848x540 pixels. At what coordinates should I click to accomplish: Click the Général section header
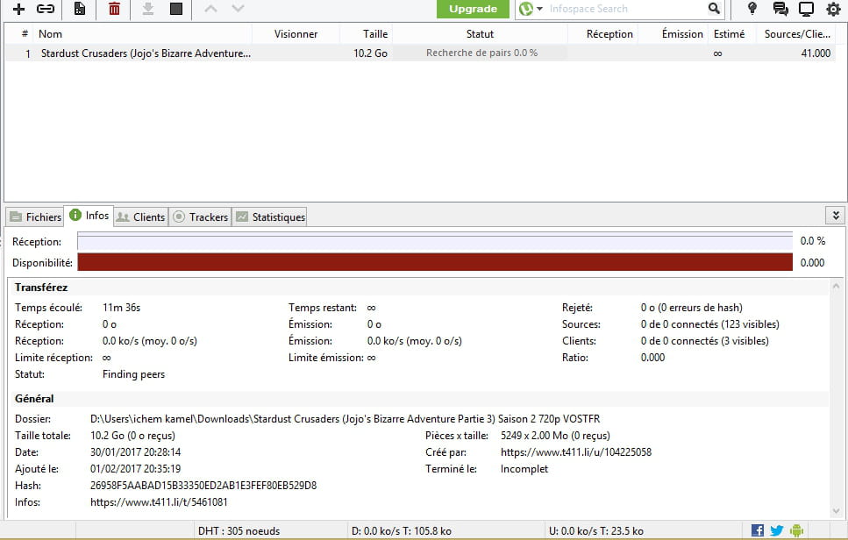pyautogui.click(x=34, y=398)
